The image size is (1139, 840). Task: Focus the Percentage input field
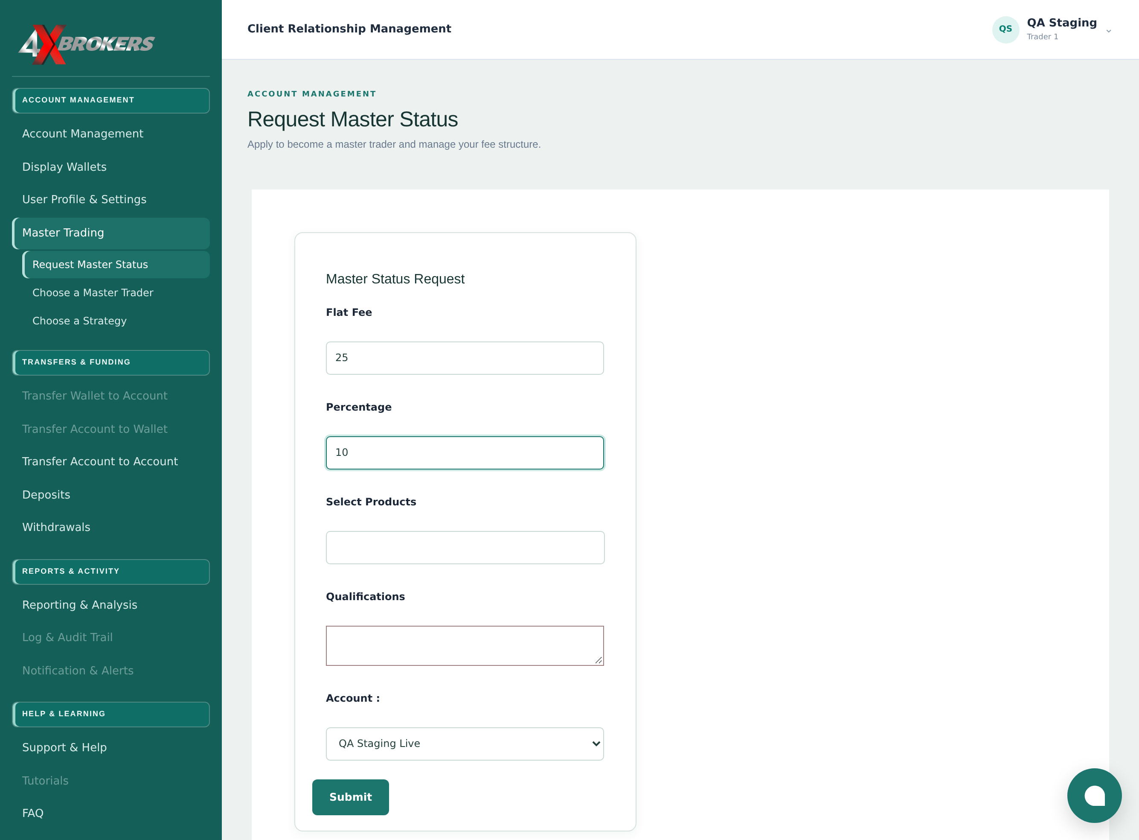point(465,452)
